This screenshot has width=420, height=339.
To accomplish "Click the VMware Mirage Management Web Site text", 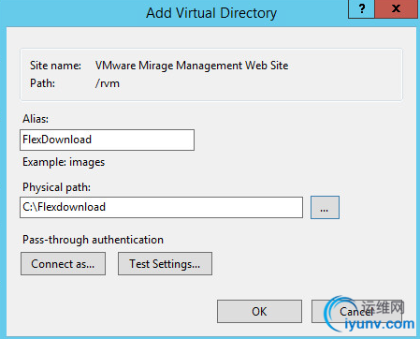I will click(192, 66).
